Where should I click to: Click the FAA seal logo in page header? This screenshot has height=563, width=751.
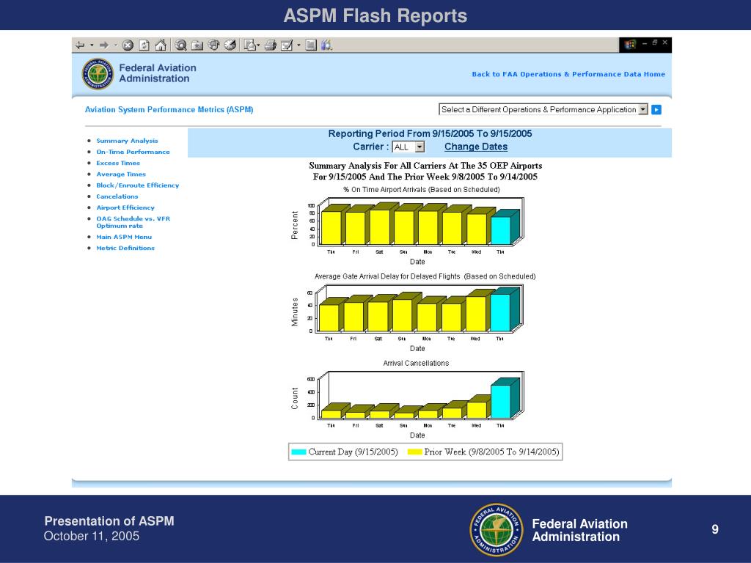(98, 74)
